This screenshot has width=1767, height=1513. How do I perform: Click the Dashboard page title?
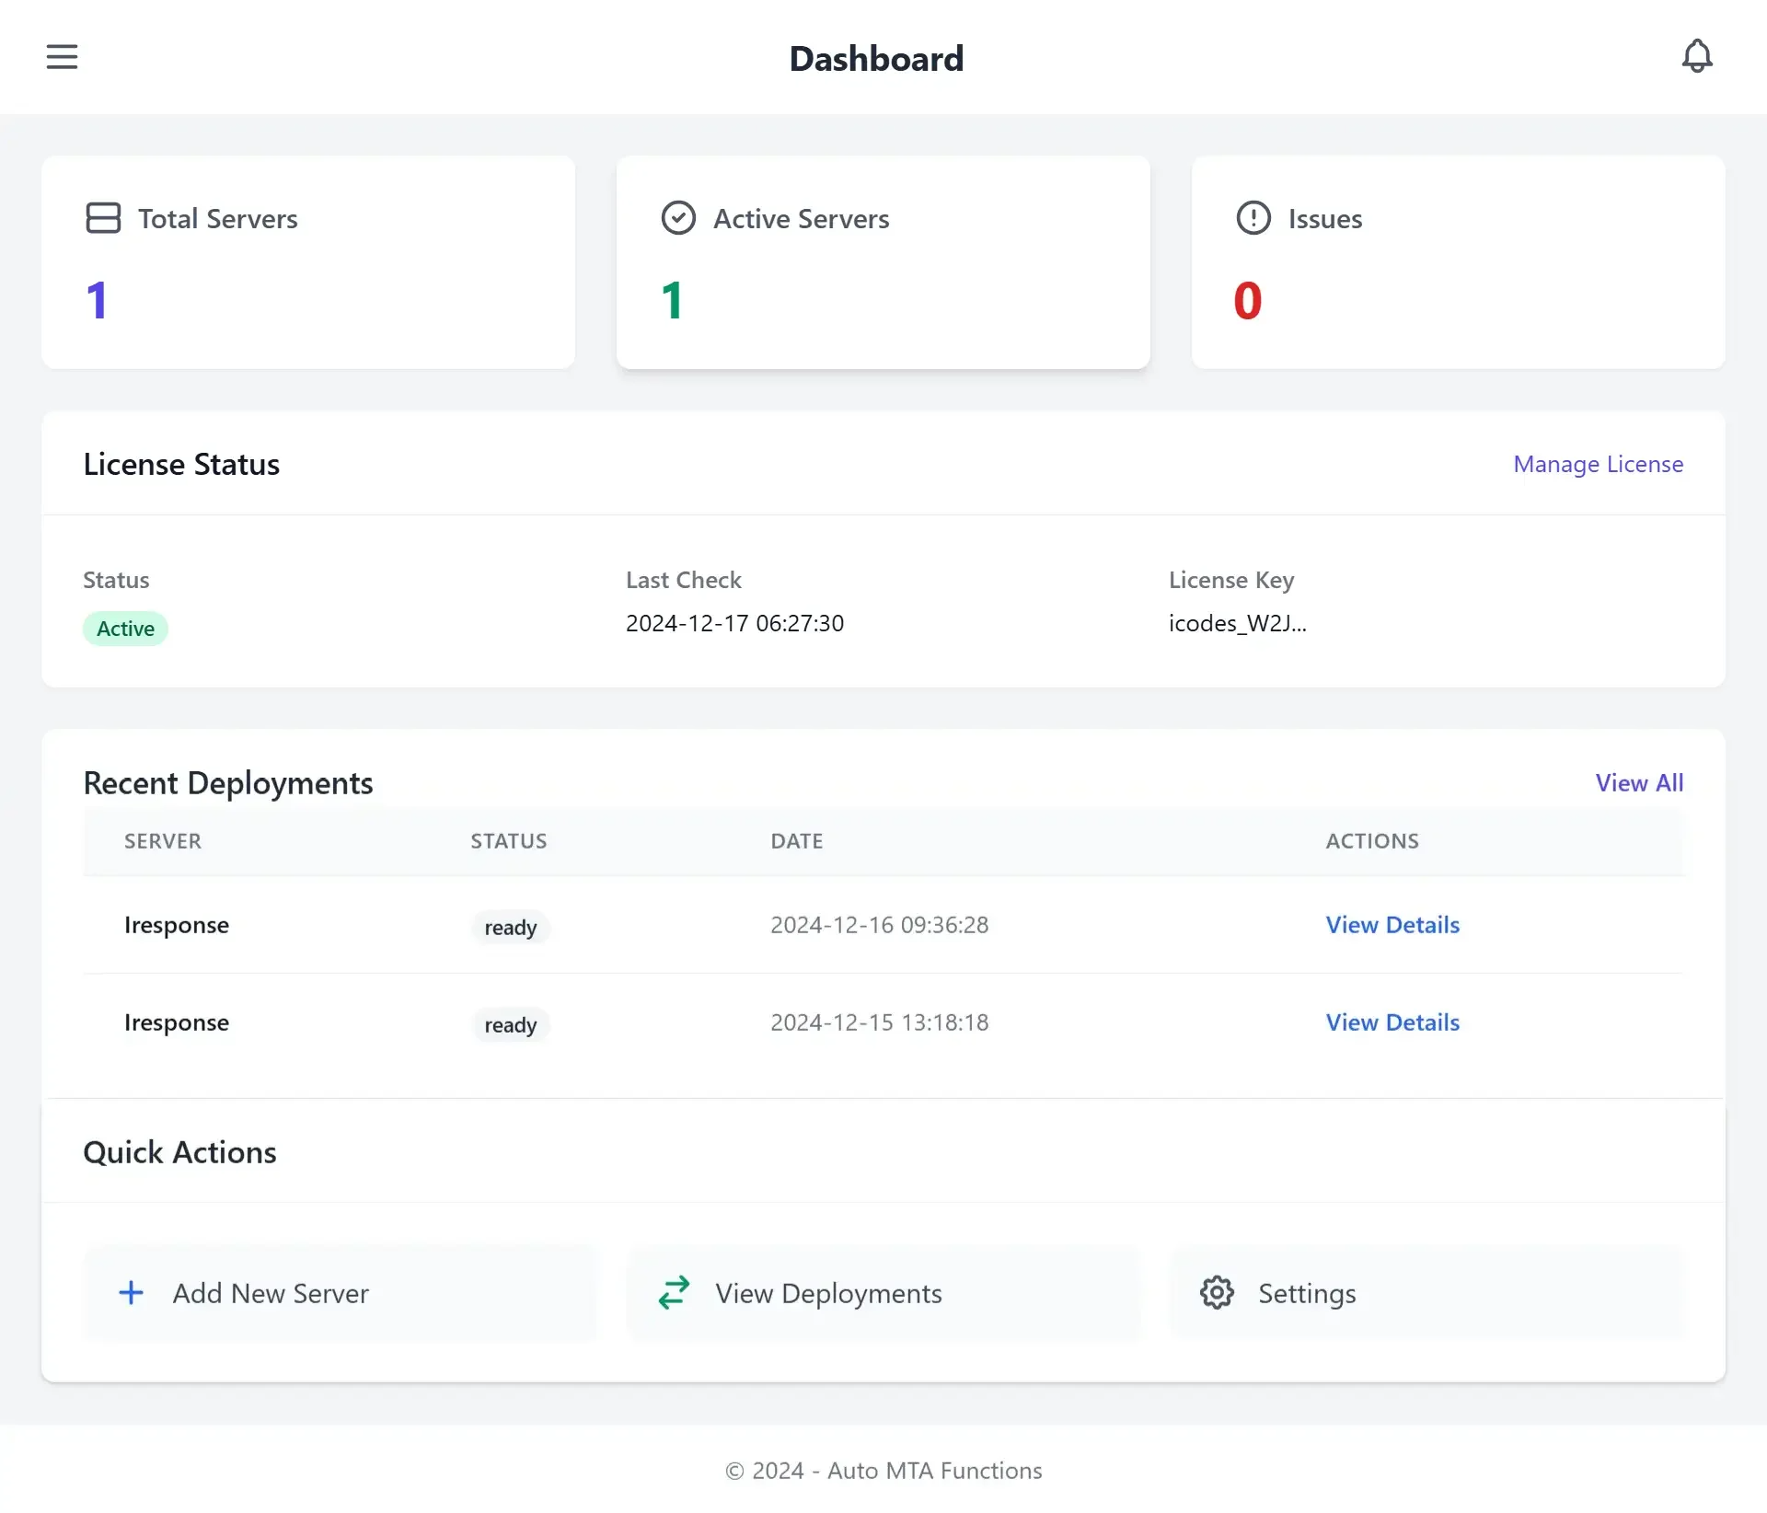click(876, 59)
